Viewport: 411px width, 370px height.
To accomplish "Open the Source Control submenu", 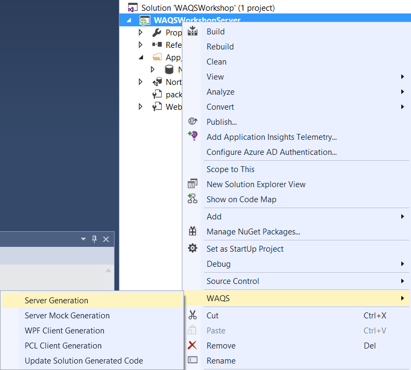I will click(x=296, y=281).
